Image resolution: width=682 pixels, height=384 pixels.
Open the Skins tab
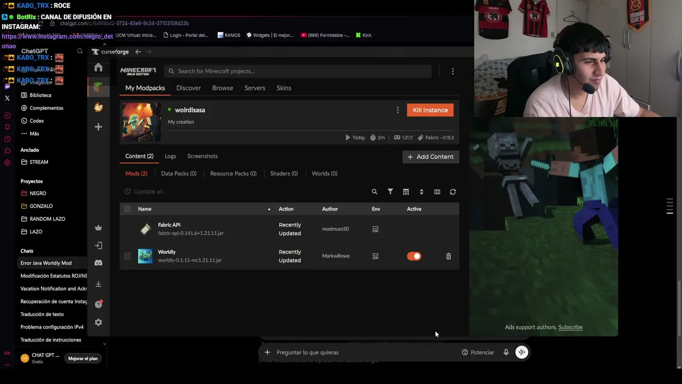tap(284, 88)
